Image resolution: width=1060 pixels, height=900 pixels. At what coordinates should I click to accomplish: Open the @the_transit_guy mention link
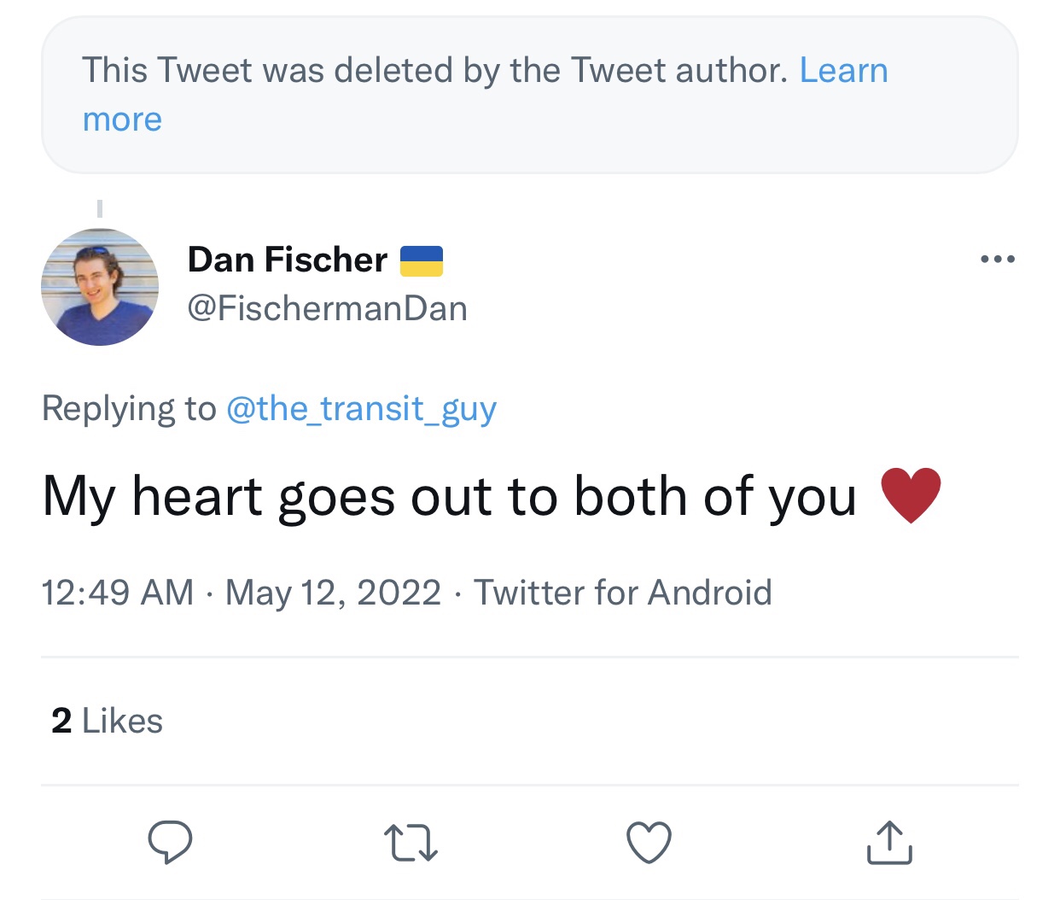[361, 408]
